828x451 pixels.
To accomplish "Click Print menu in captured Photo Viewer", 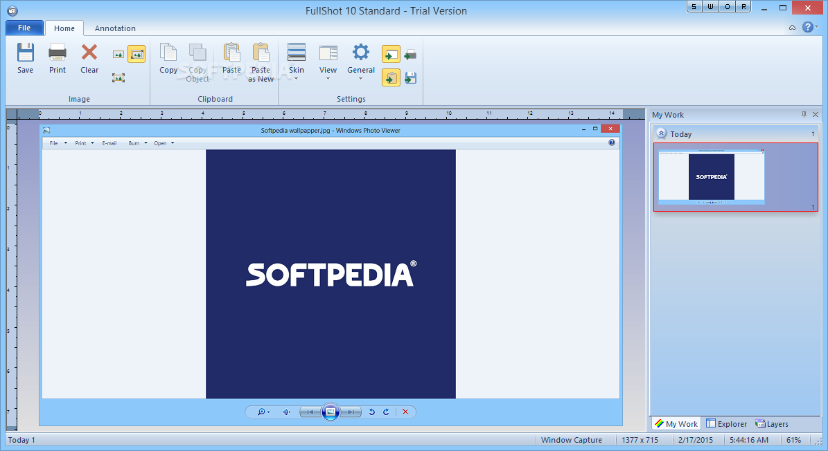I will tap(85, 143).
